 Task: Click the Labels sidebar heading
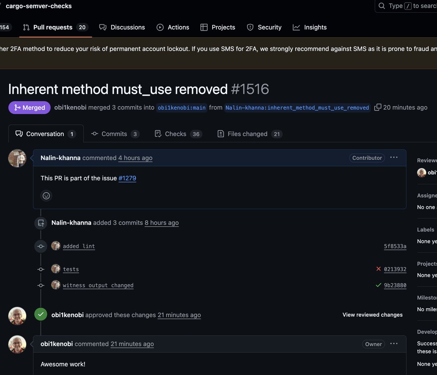(426, 229)
